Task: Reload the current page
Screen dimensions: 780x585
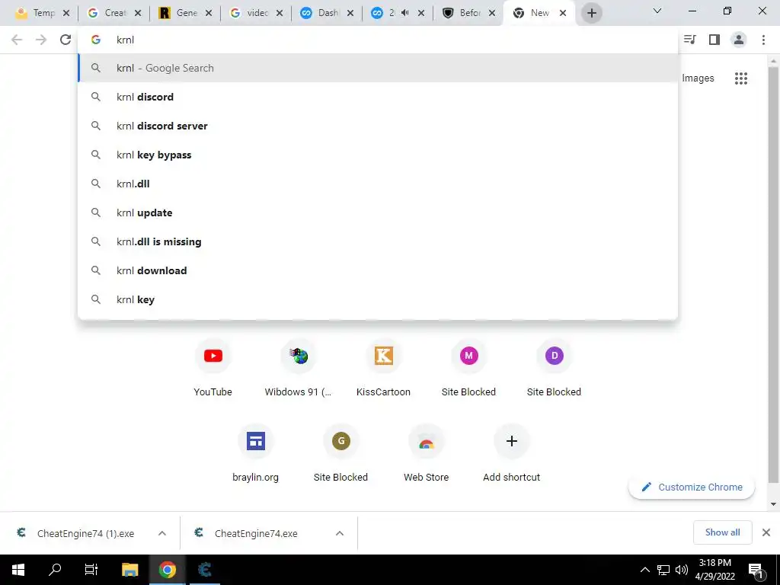Action: [x=66, y=40]
